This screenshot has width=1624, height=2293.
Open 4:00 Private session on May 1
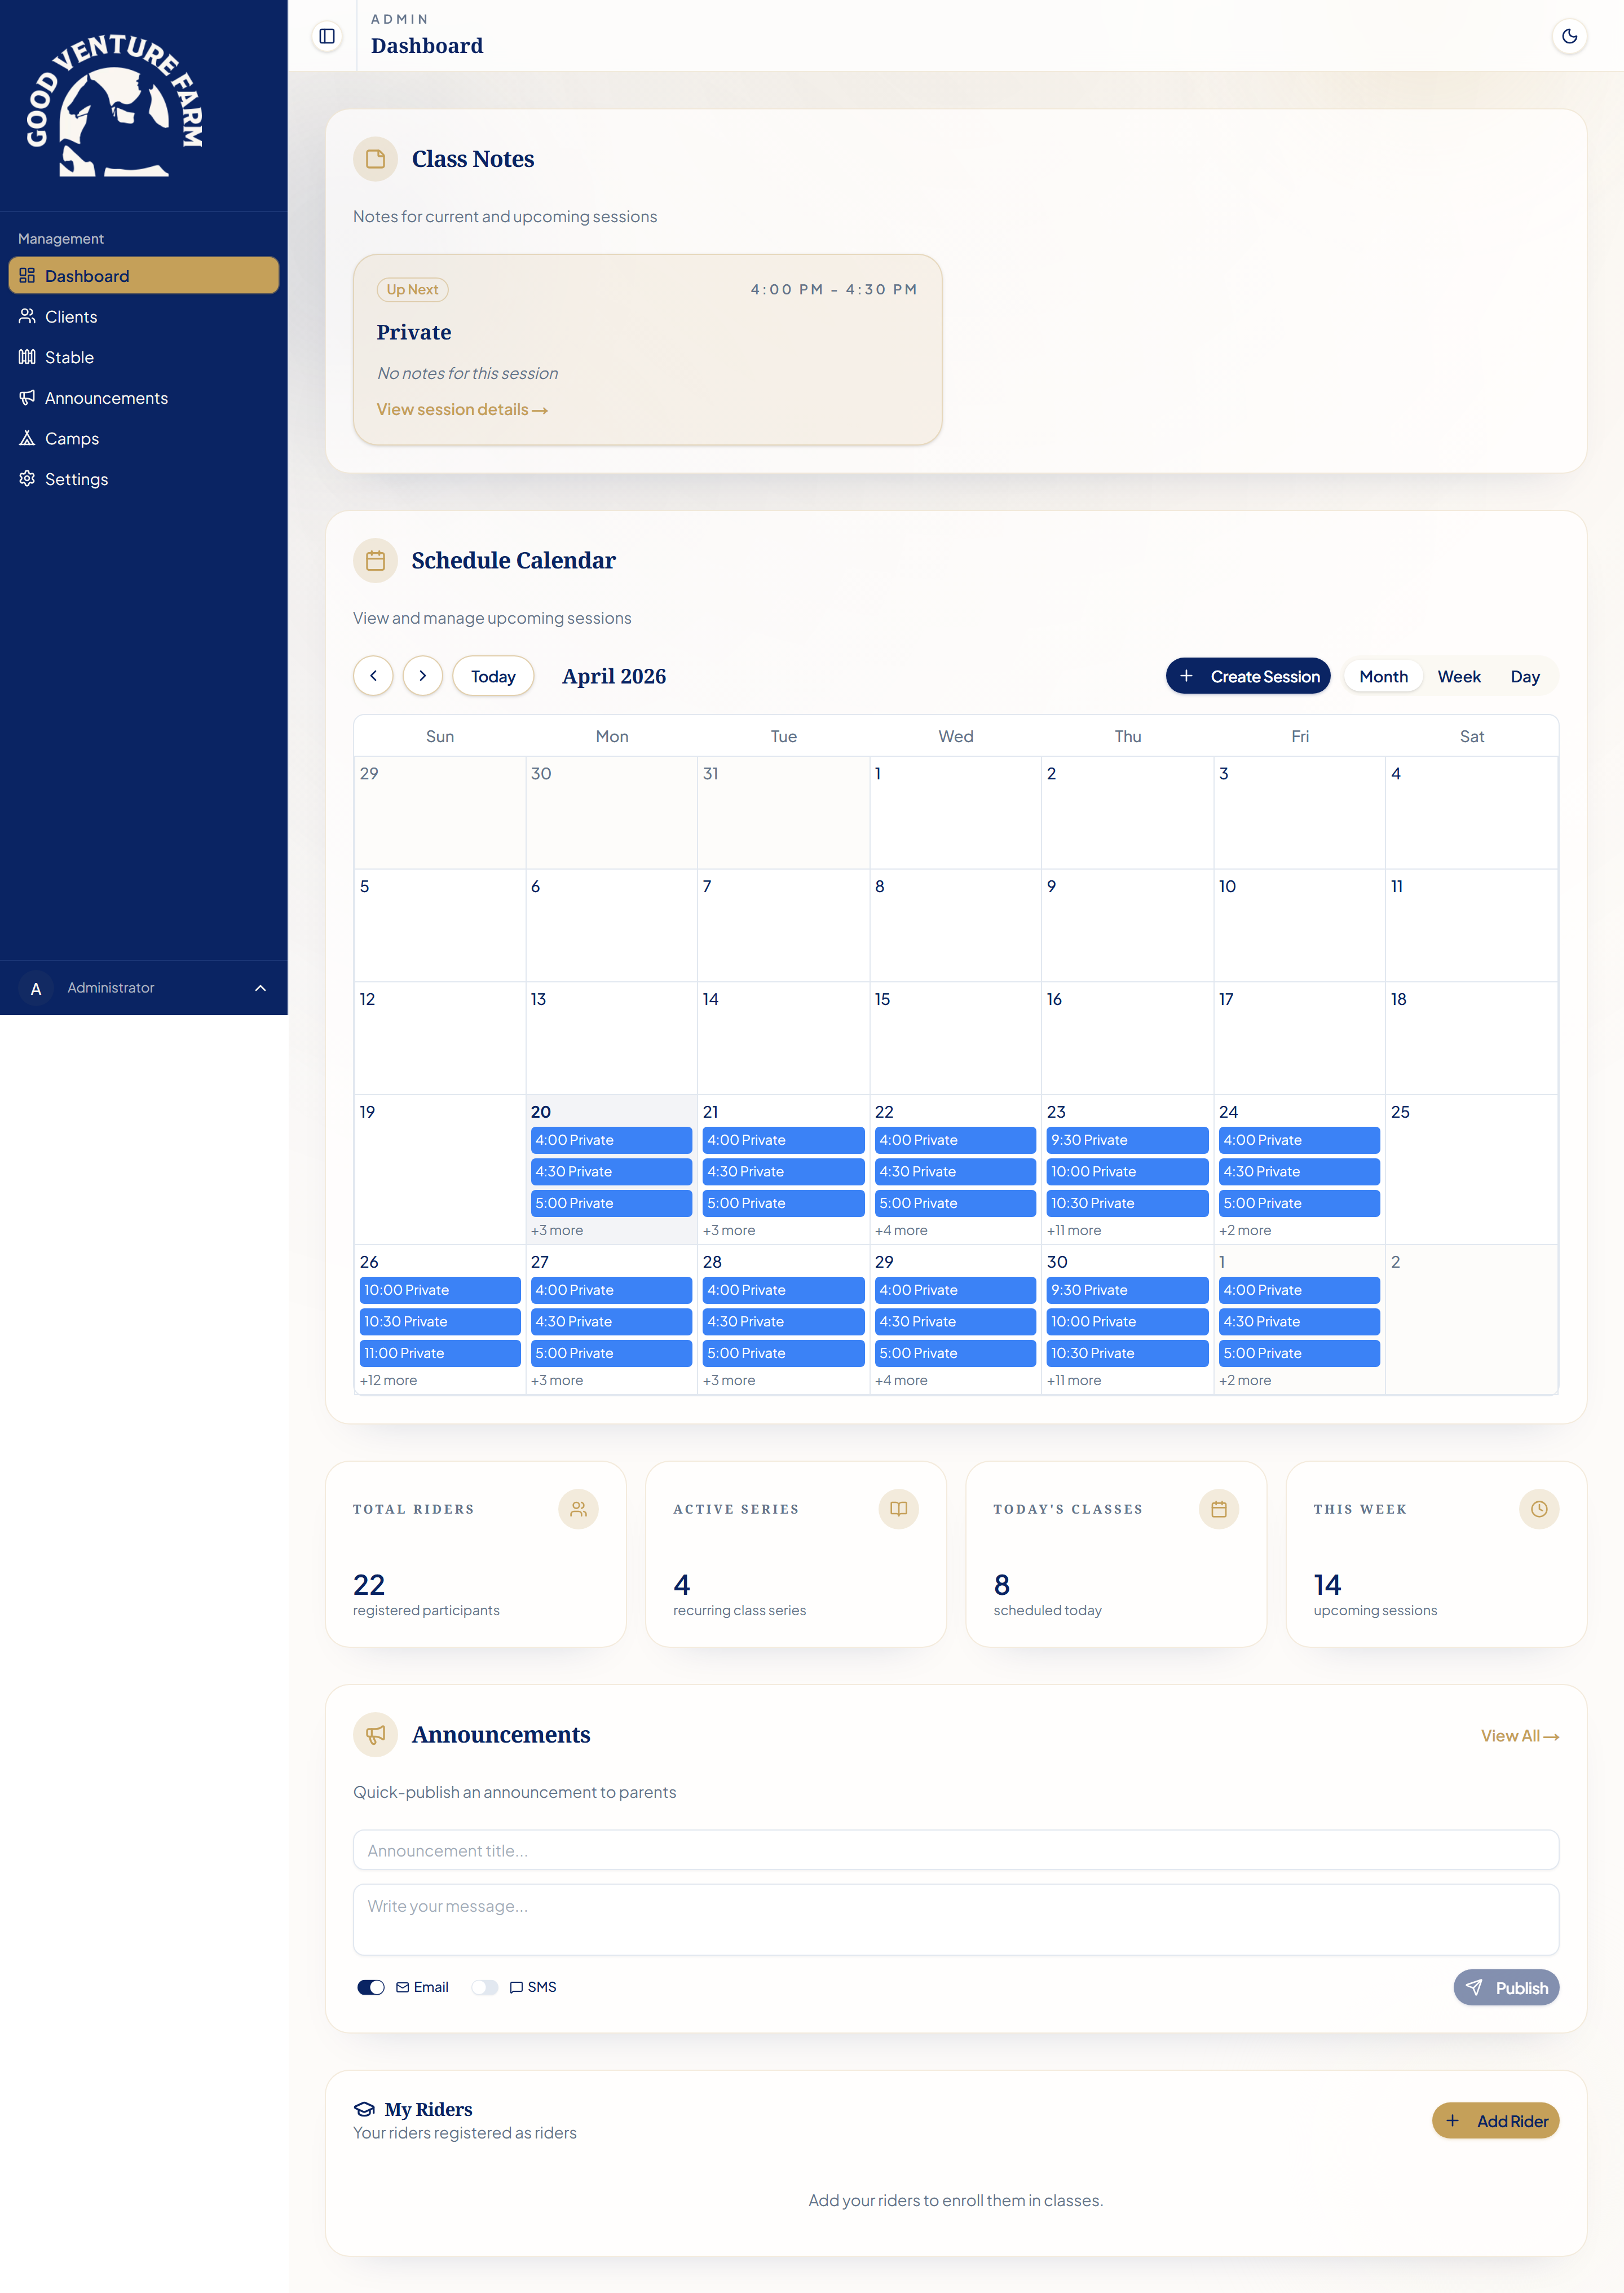pos(1299,1290)
